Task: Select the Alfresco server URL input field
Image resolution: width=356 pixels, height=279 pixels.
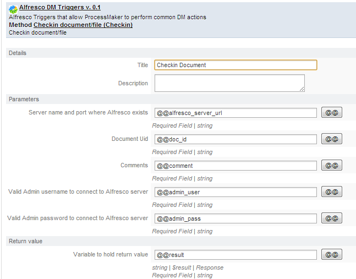Action: pyautogui.click(x=235, y=113)
